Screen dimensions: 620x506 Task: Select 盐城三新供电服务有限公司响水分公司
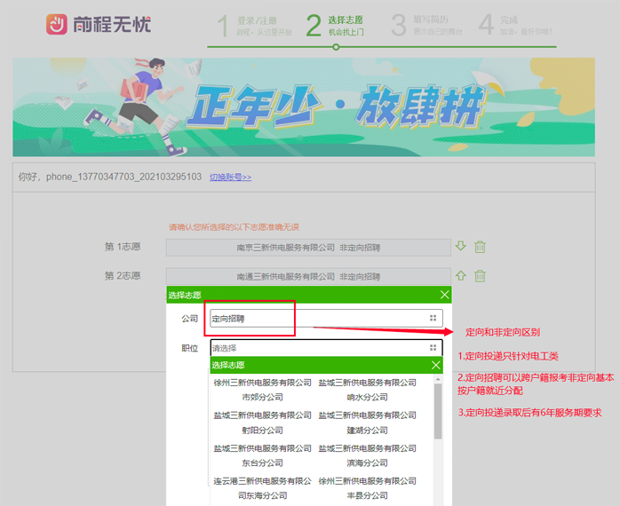tap(367, 390)
